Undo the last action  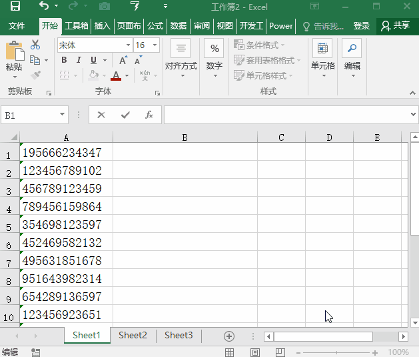click(44, 5)
